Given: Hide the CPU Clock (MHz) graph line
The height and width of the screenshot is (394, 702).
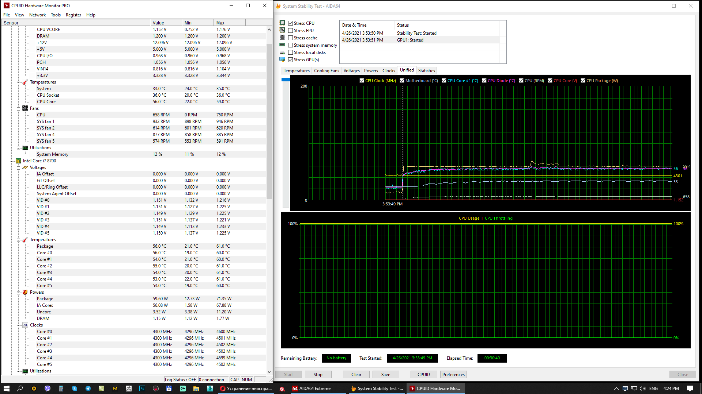Looking at the screenshot, I should click(362, 81).
